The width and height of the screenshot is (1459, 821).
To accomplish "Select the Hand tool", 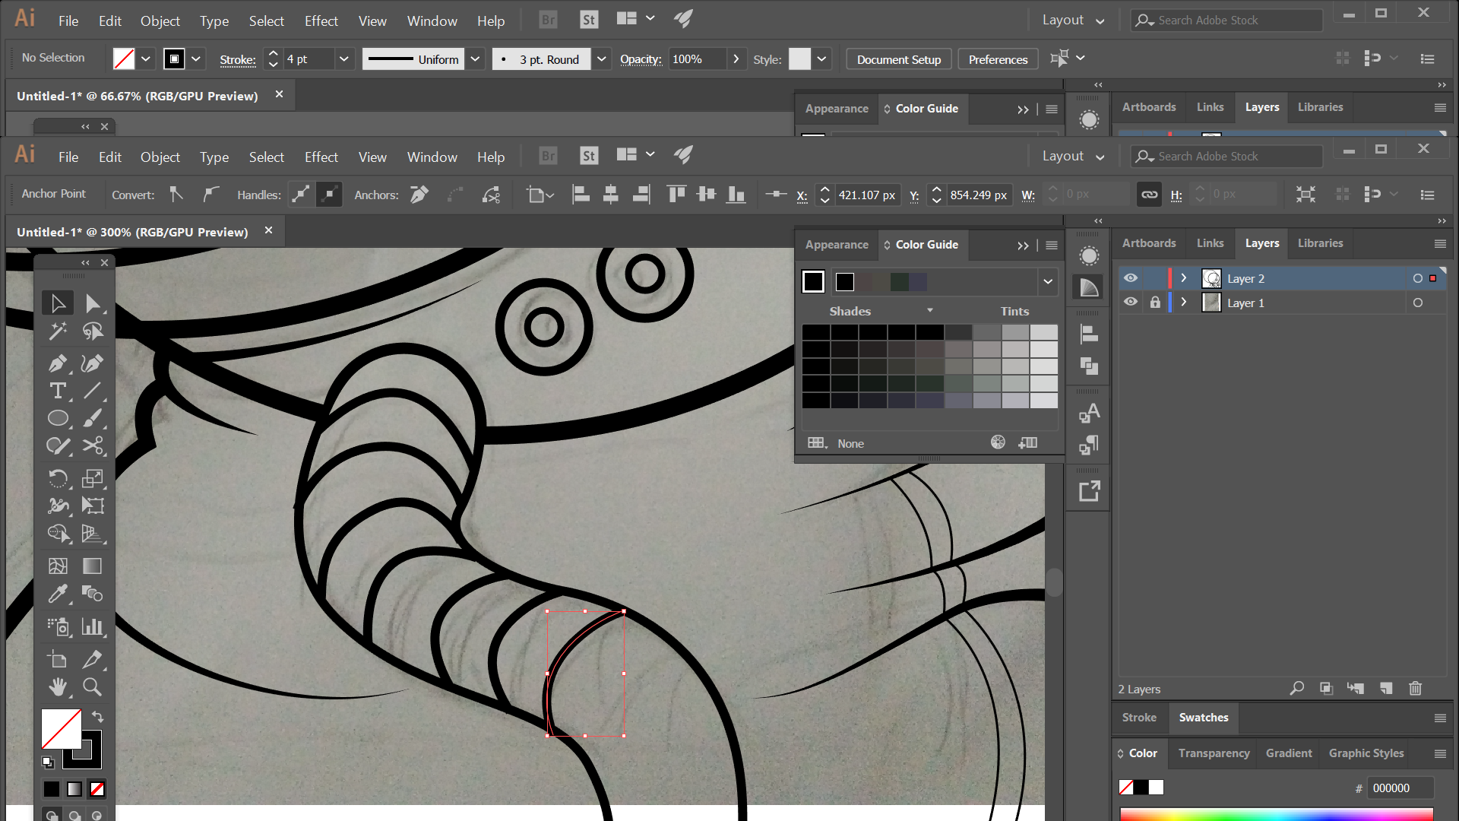I will pyautogui.click(x=58, y=686).
